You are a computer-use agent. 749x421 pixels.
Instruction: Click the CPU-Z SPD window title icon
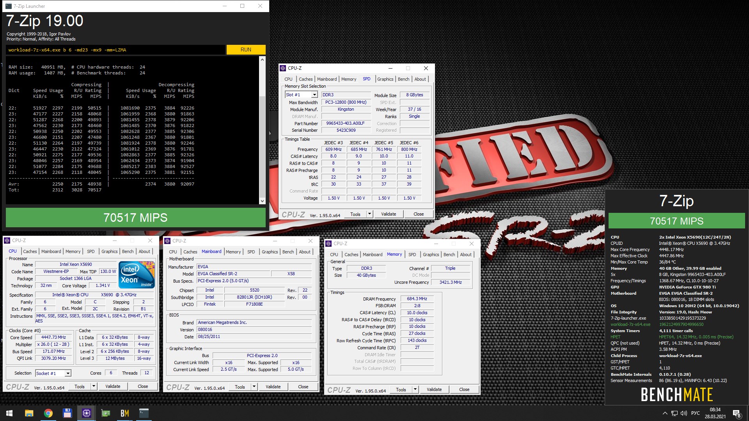click(283, 68)
